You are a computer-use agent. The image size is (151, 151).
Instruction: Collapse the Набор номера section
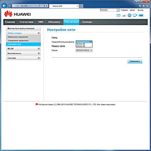23,33
